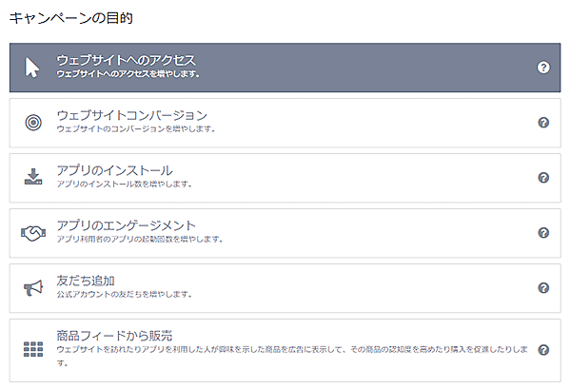The height and width of the screenshot is (389, 571).
Task: Open the help icon for 友だち追加
Action: (543, 287)
